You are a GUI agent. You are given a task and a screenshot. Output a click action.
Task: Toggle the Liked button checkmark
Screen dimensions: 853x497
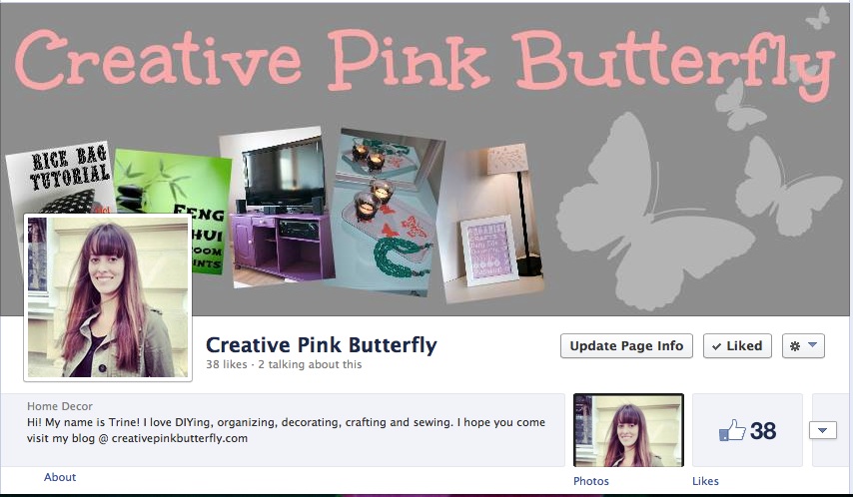(716, 346)
